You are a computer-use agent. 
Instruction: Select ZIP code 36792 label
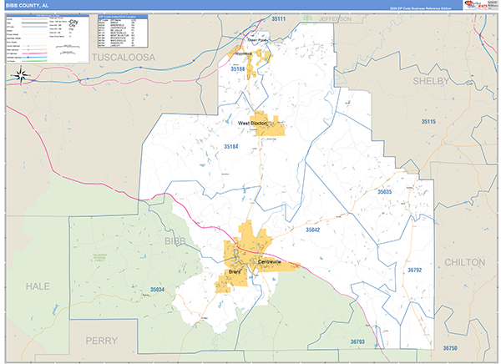[414, 270]
